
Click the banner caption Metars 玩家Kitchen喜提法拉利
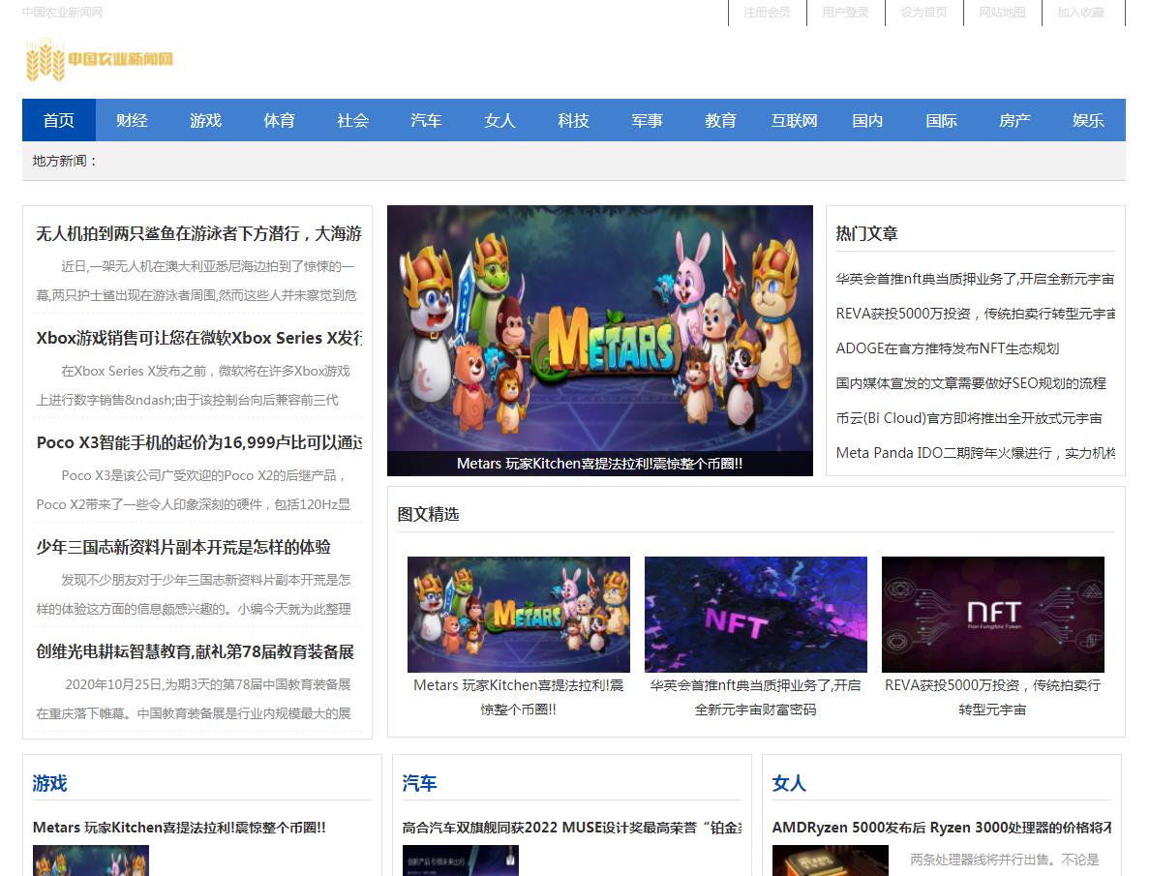[x=600, y=464]
